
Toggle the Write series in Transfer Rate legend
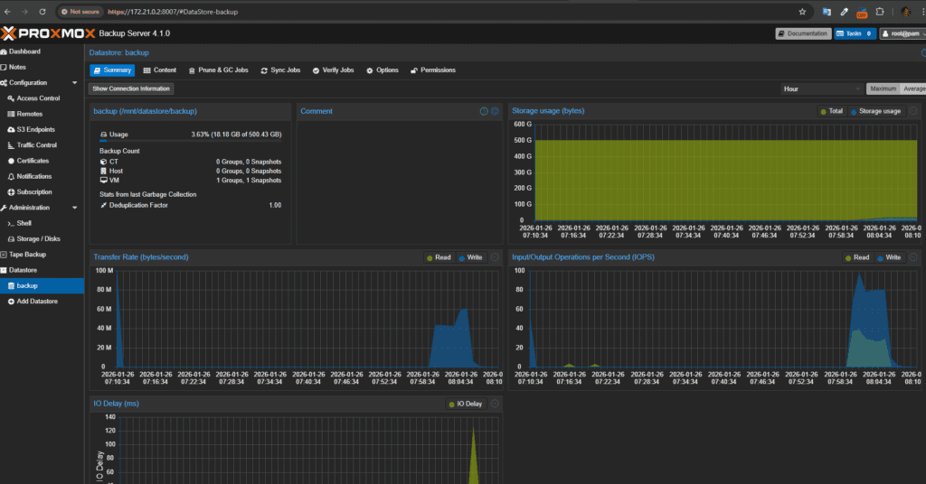pos(470,257)
